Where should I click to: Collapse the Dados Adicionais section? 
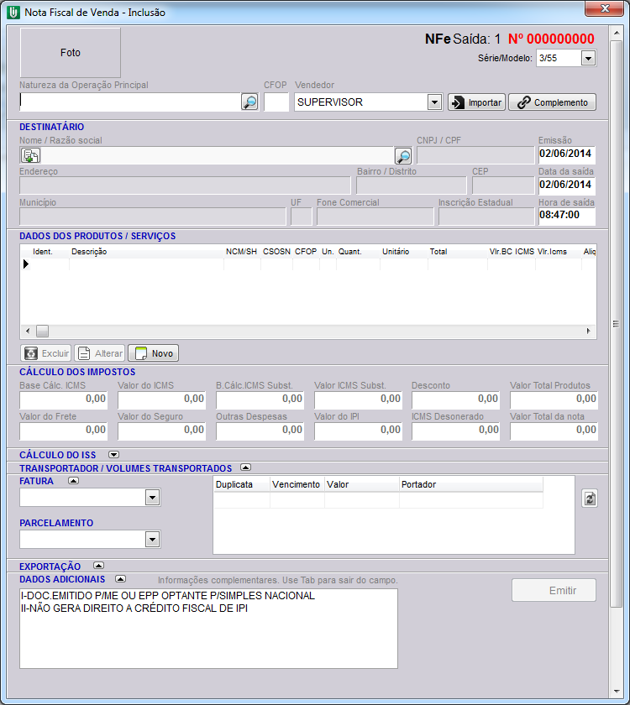click(120, 579)
